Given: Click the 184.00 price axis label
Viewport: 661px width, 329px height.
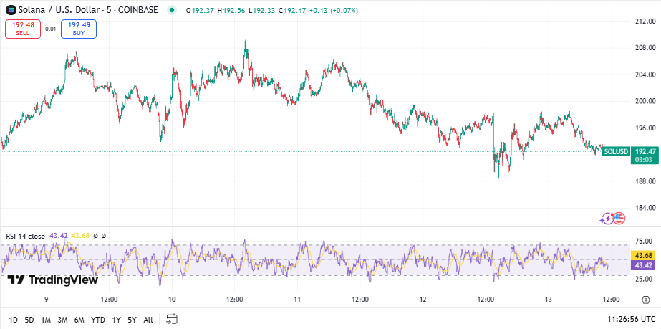Looking at the screenshot, I should [x=645, y=208].
